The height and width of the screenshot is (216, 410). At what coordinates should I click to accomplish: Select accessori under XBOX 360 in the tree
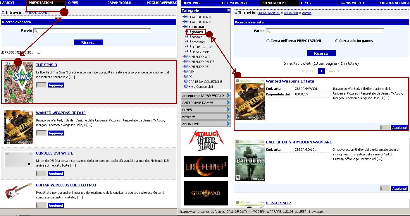[198, 42]
